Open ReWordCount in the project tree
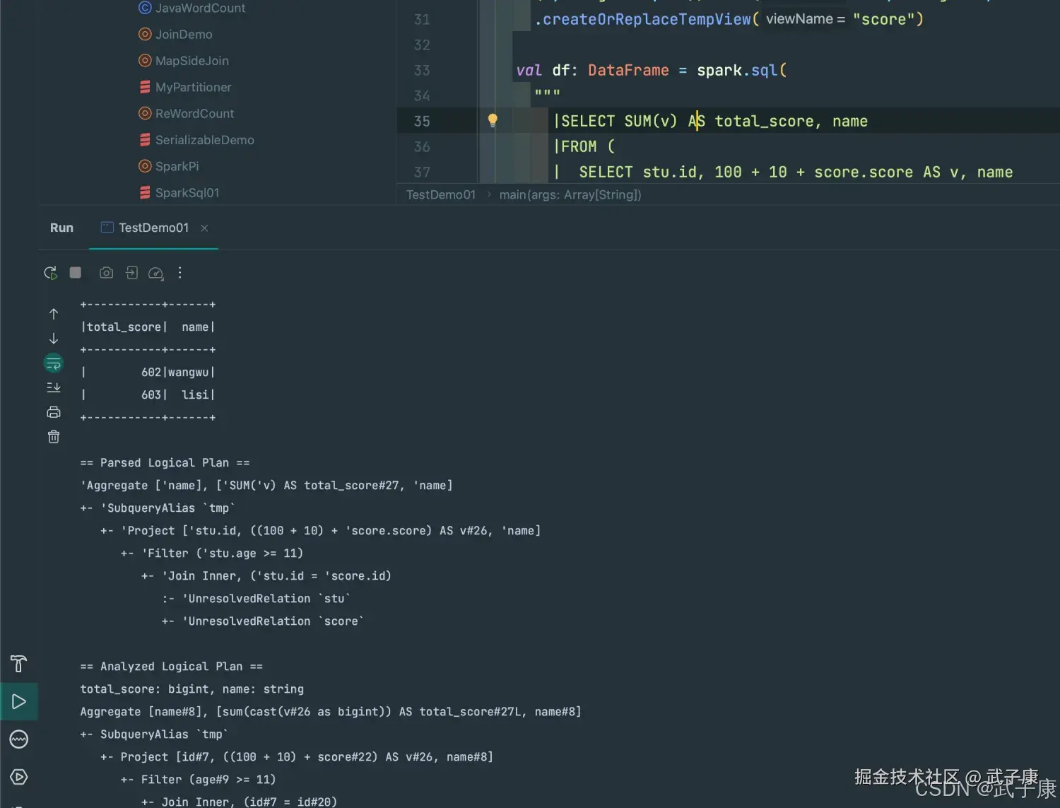Image resolution: width=1060 pixels, height=808 pixels. [187, 113]
